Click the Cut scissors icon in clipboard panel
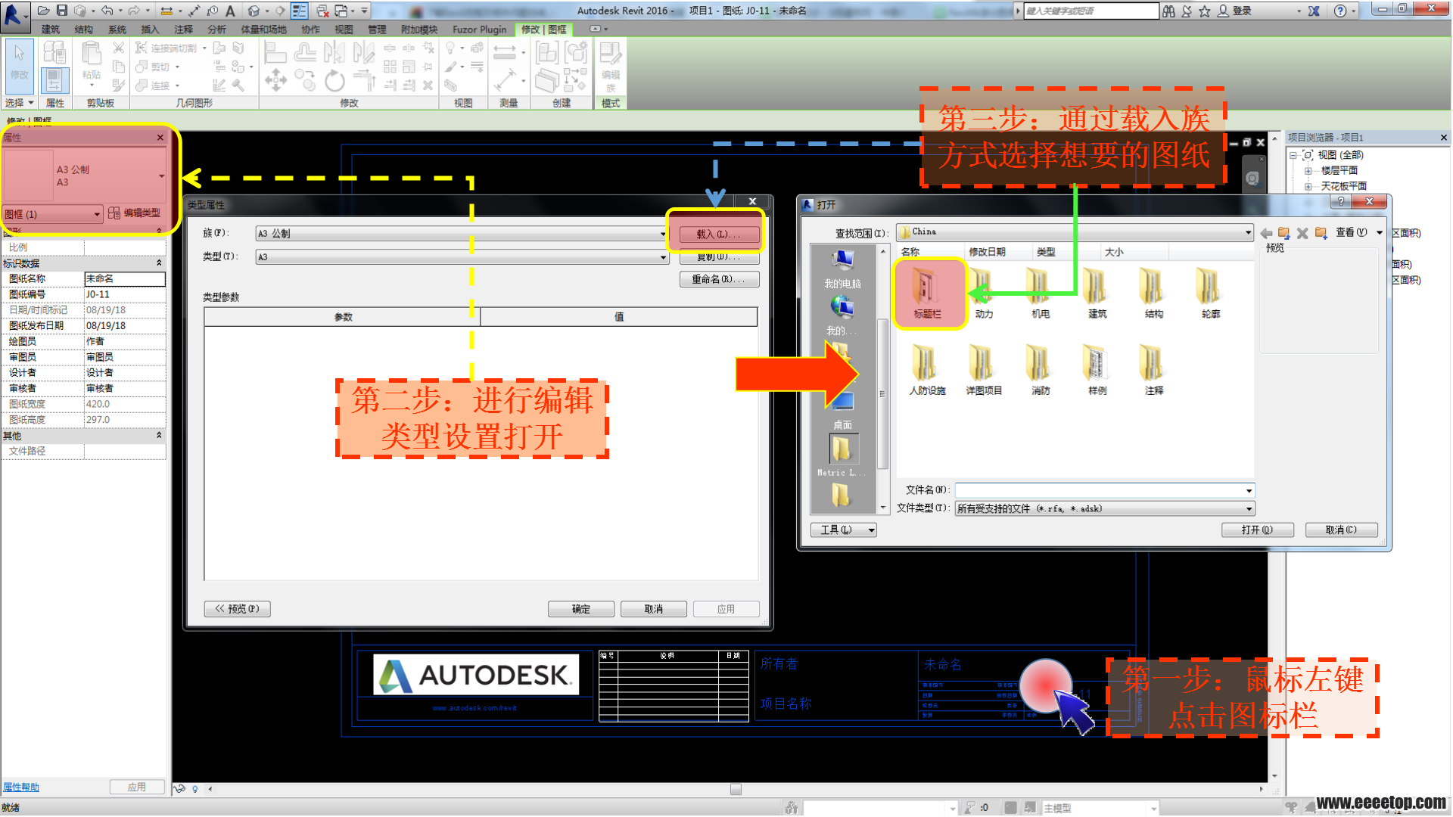1453x817 pixels. pos(119,48)
